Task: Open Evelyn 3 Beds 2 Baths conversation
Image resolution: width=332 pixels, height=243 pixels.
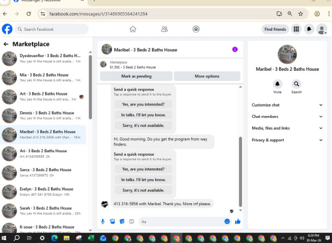Action: coord(43,192)
